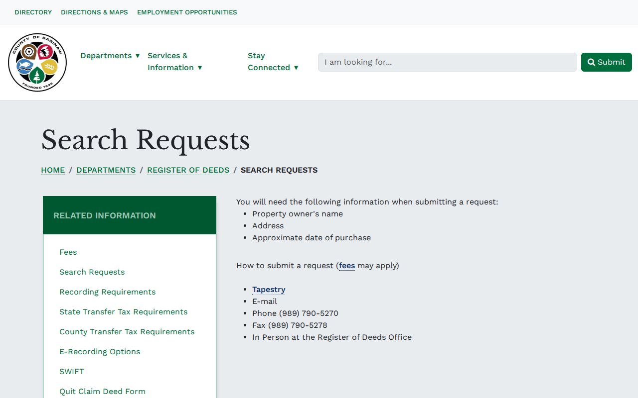The height and width of the screenshot is (398, 638).
Task: Click the 'Property owner's name' item
Action: pyautogui.click(x=298, y=214)
